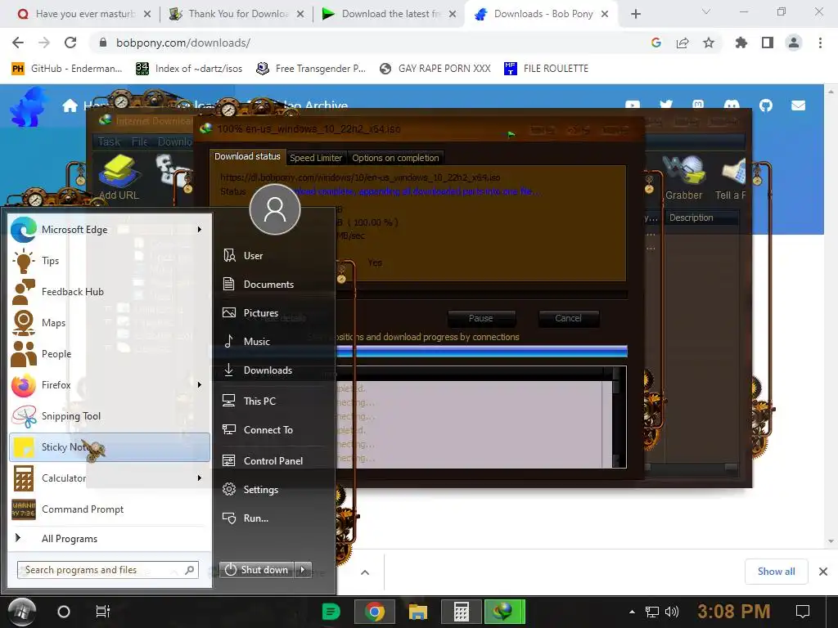Launch Firefox from Start menu
Image resolution: width=838 pixels, height=628 pixels.
tap(110, 385)
